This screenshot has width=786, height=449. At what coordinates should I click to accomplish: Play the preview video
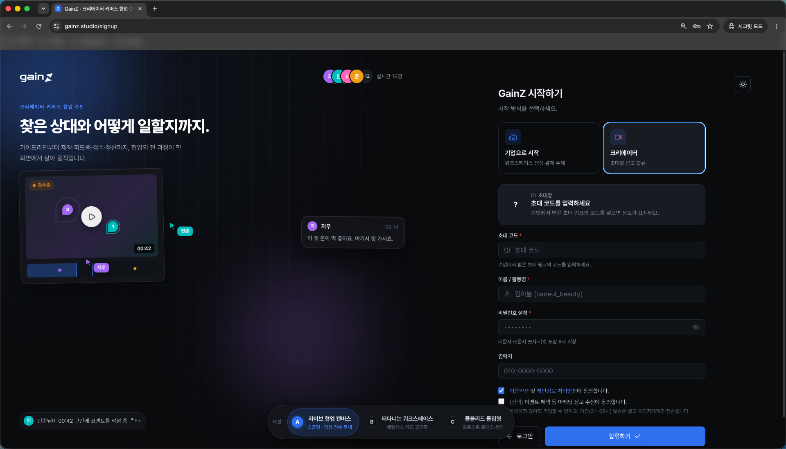[x=92, y=217]
